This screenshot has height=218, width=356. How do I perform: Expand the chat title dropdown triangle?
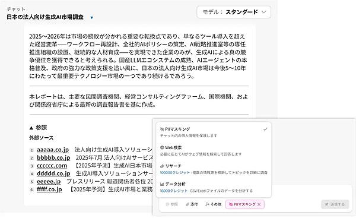[x=92, y=17]
